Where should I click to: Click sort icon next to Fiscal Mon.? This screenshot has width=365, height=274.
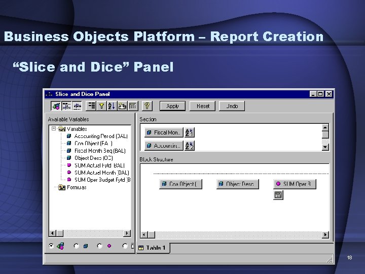[190, 132]
